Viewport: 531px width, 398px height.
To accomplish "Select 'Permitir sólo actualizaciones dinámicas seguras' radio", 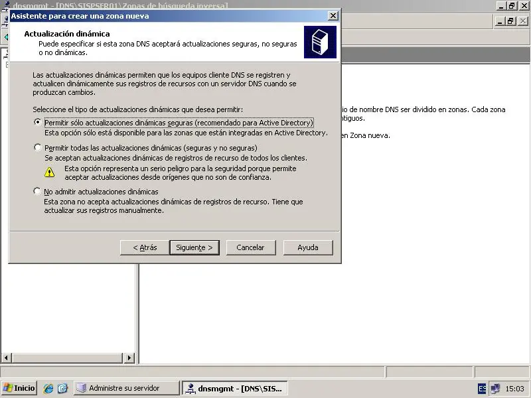I will click(x=38, y=122).
